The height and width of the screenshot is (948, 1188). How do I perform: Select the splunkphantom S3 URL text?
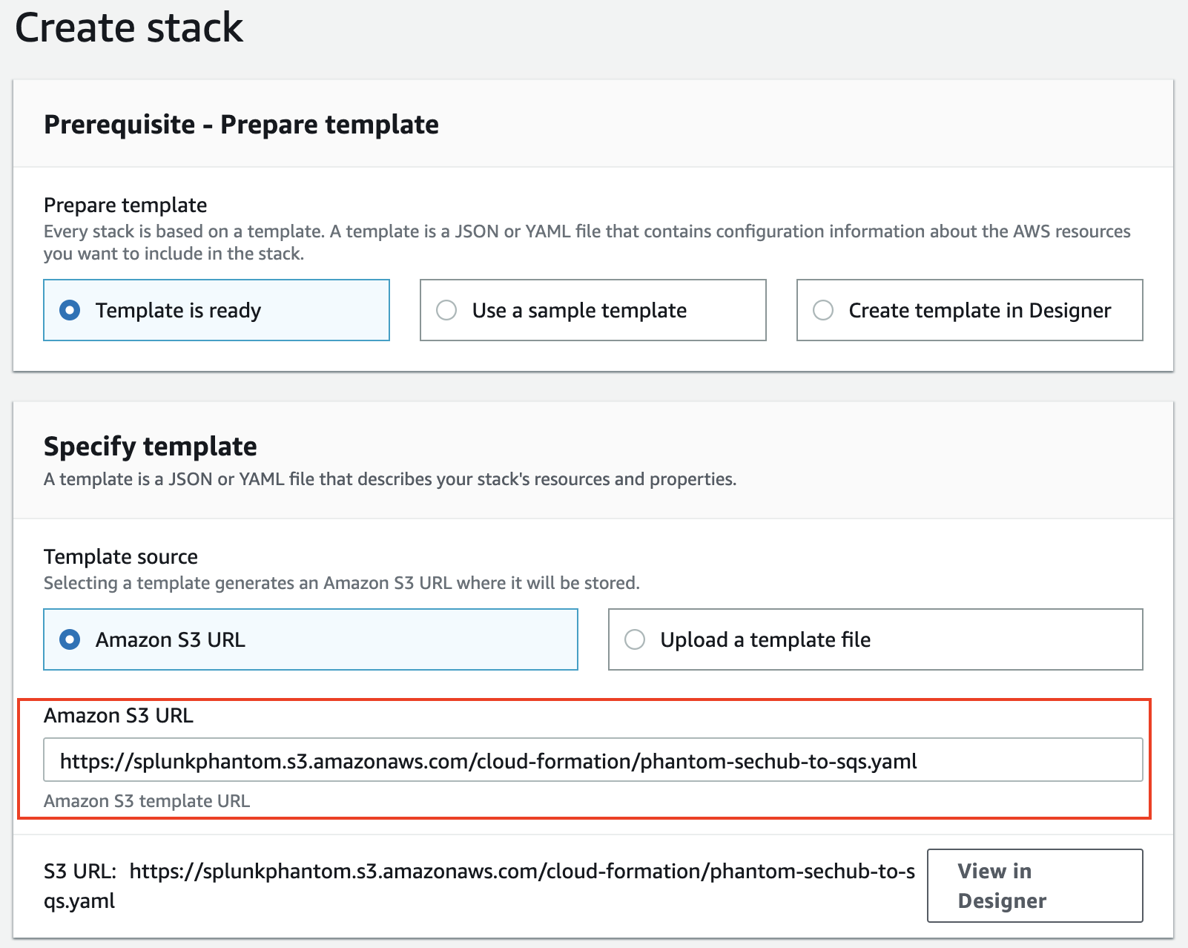click(489, 760)
